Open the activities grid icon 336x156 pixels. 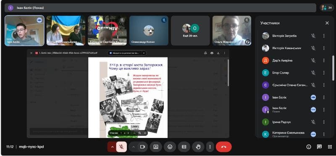(330, 147)
